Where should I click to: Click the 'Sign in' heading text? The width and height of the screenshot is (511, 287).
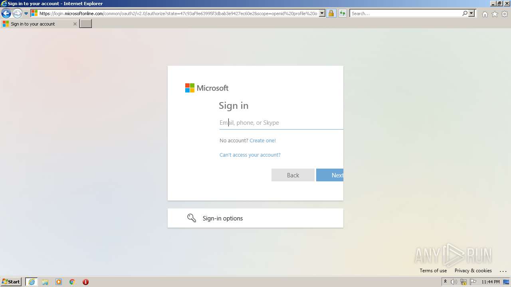pos(234,106)
